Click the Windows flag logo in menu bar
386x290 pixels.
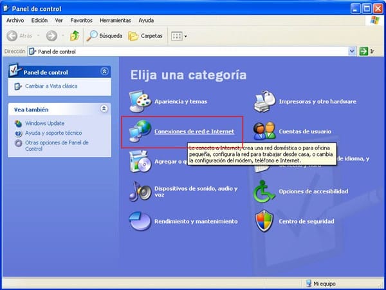pos(375,20)
